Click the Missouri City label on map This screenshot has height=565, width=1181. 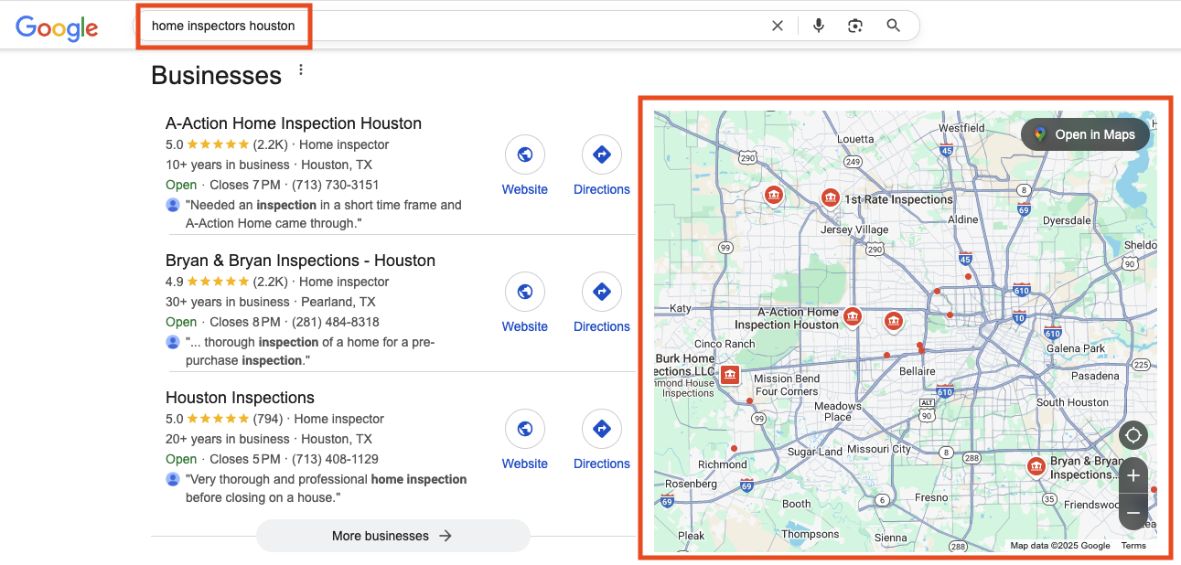879,449
